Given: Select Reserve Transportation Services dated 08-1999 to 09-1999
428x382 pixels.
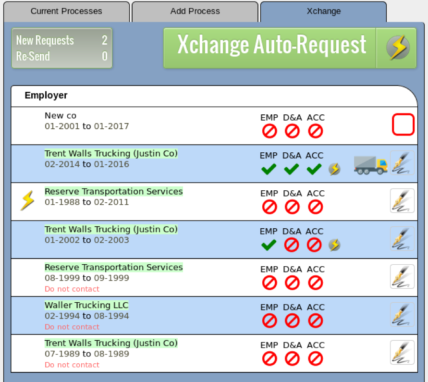Looking at the screenshot, I should 113,267.
